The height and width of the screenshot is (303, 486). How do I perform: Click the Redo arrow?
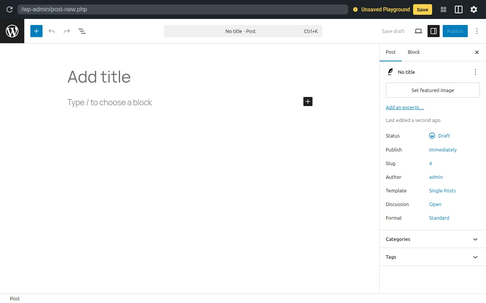coord(67,31)
